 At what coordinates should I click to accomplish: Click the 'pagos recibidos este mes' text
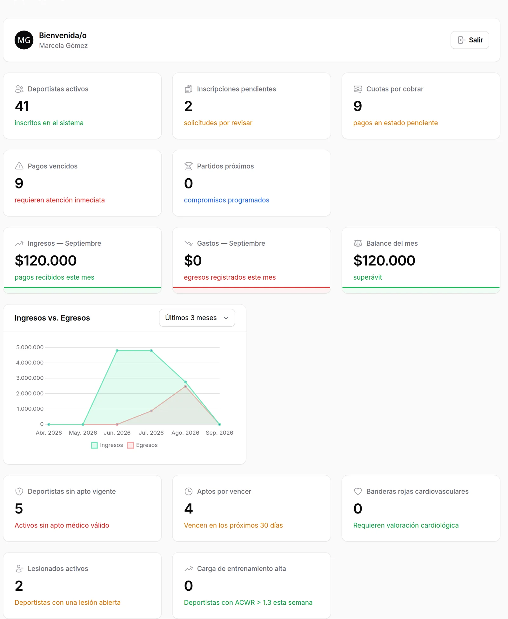click(54, 277)
